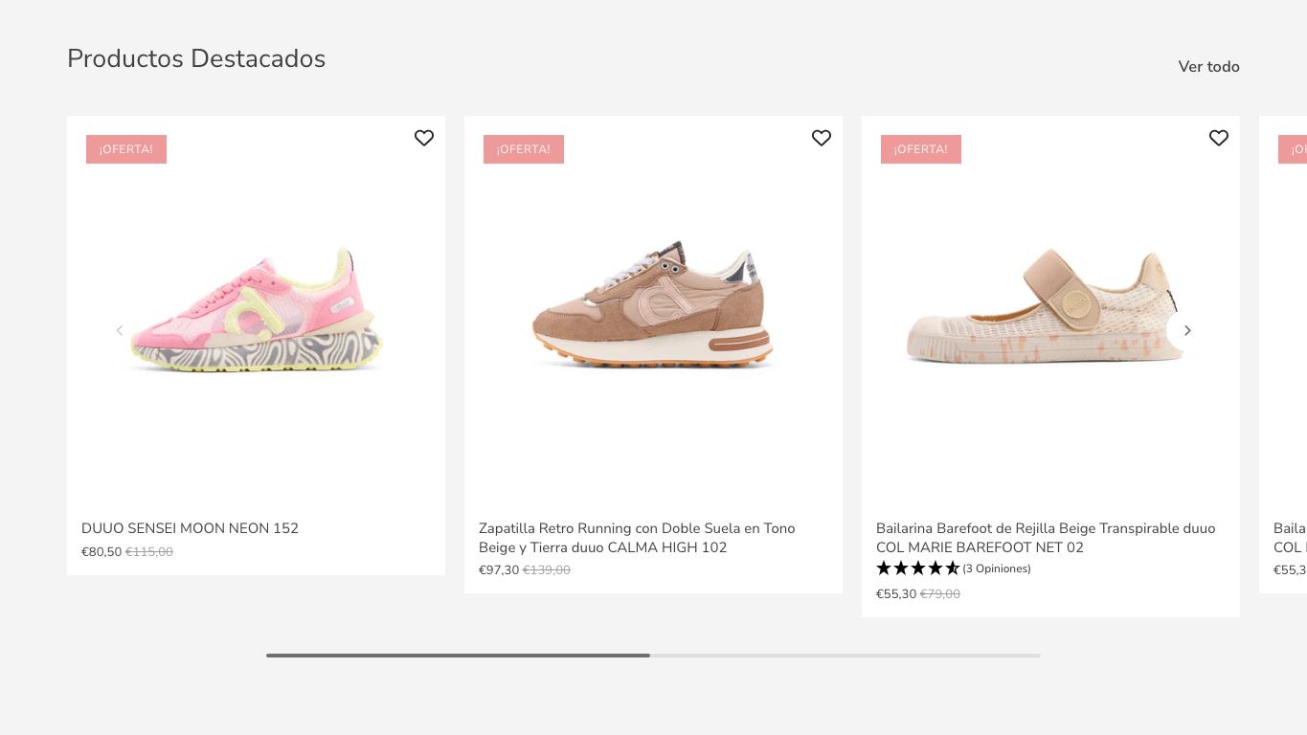Image resolution: width=1307 pixels, height=735 pixels.
Task: Click the ¡OFERTA! badge on the beige ballerina
Action: click(921, 149)
